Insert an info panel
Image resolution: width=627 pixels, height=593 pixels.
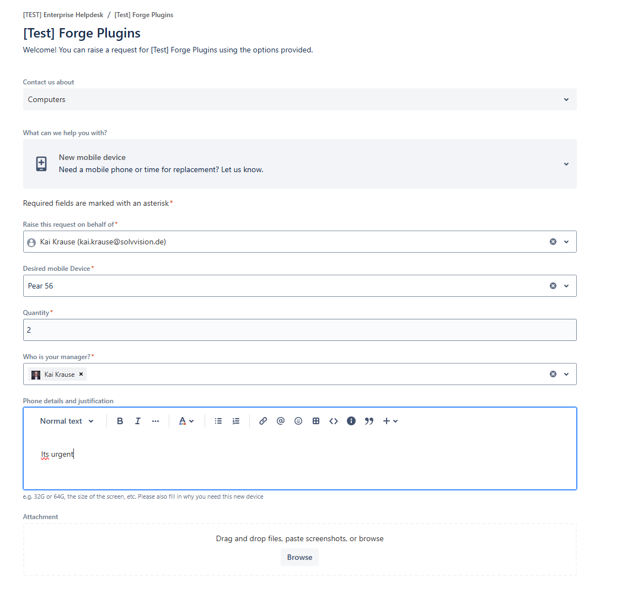tap(351, 421)
